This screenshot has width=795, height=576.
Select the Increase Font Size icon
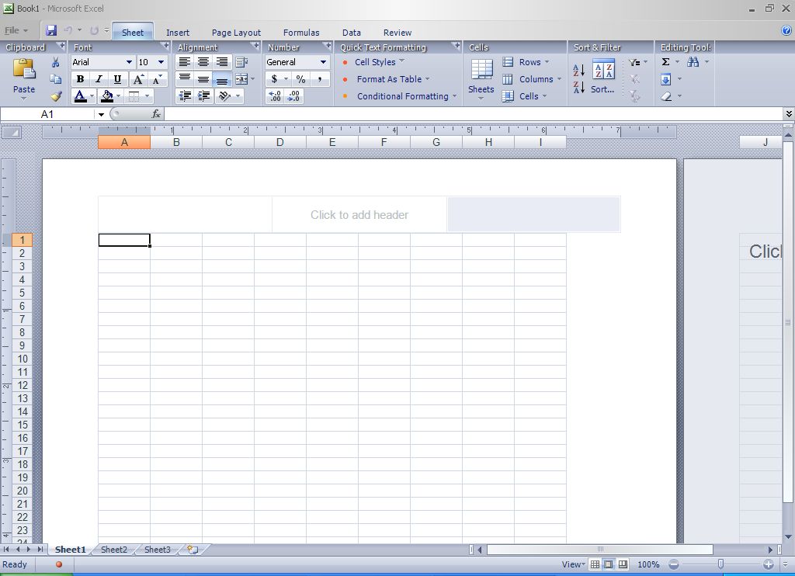(137, 78)
